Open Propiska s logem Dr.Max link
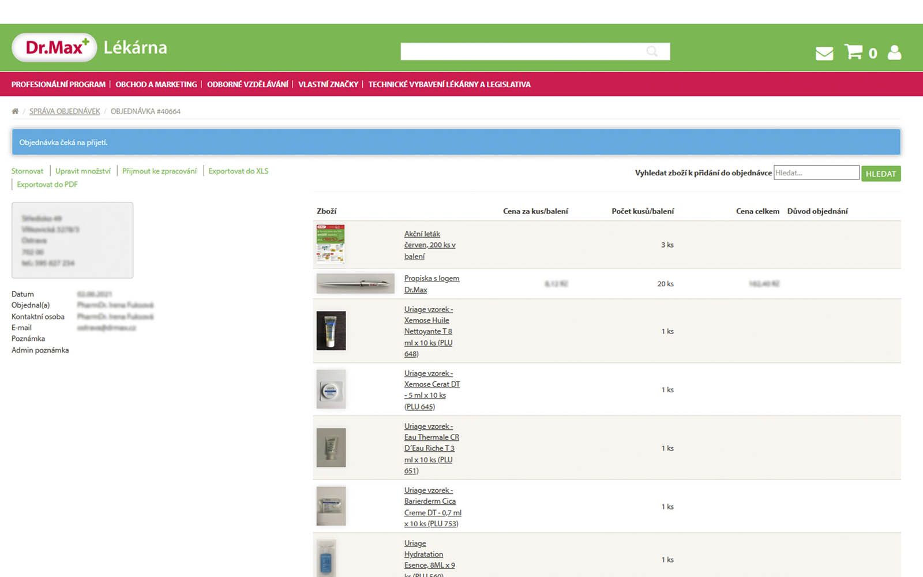Viewport: 923px width, 577px height. [x=432, y=284]
